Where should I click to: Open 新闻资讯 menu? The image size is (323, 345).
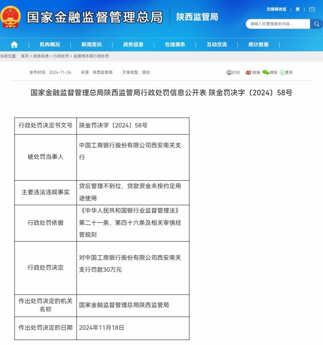92,44
